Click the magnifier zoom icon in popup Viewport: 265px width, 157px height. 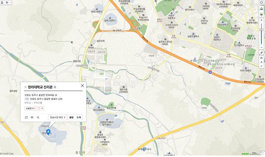38,117
